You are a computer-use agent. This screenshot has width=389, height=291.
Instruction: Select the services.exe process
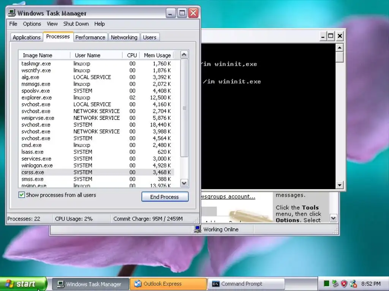pyautogui.click(x=97, y=159)
